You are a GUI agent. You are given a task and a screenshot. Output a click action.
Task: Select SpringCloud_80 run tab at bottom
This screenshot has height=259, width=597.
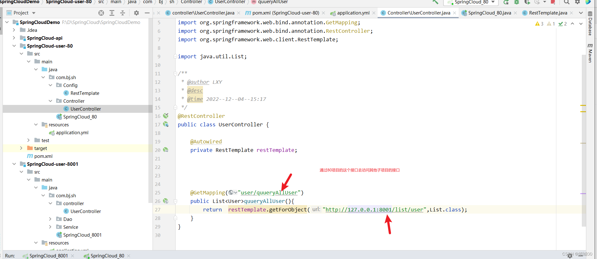point(107,256)
